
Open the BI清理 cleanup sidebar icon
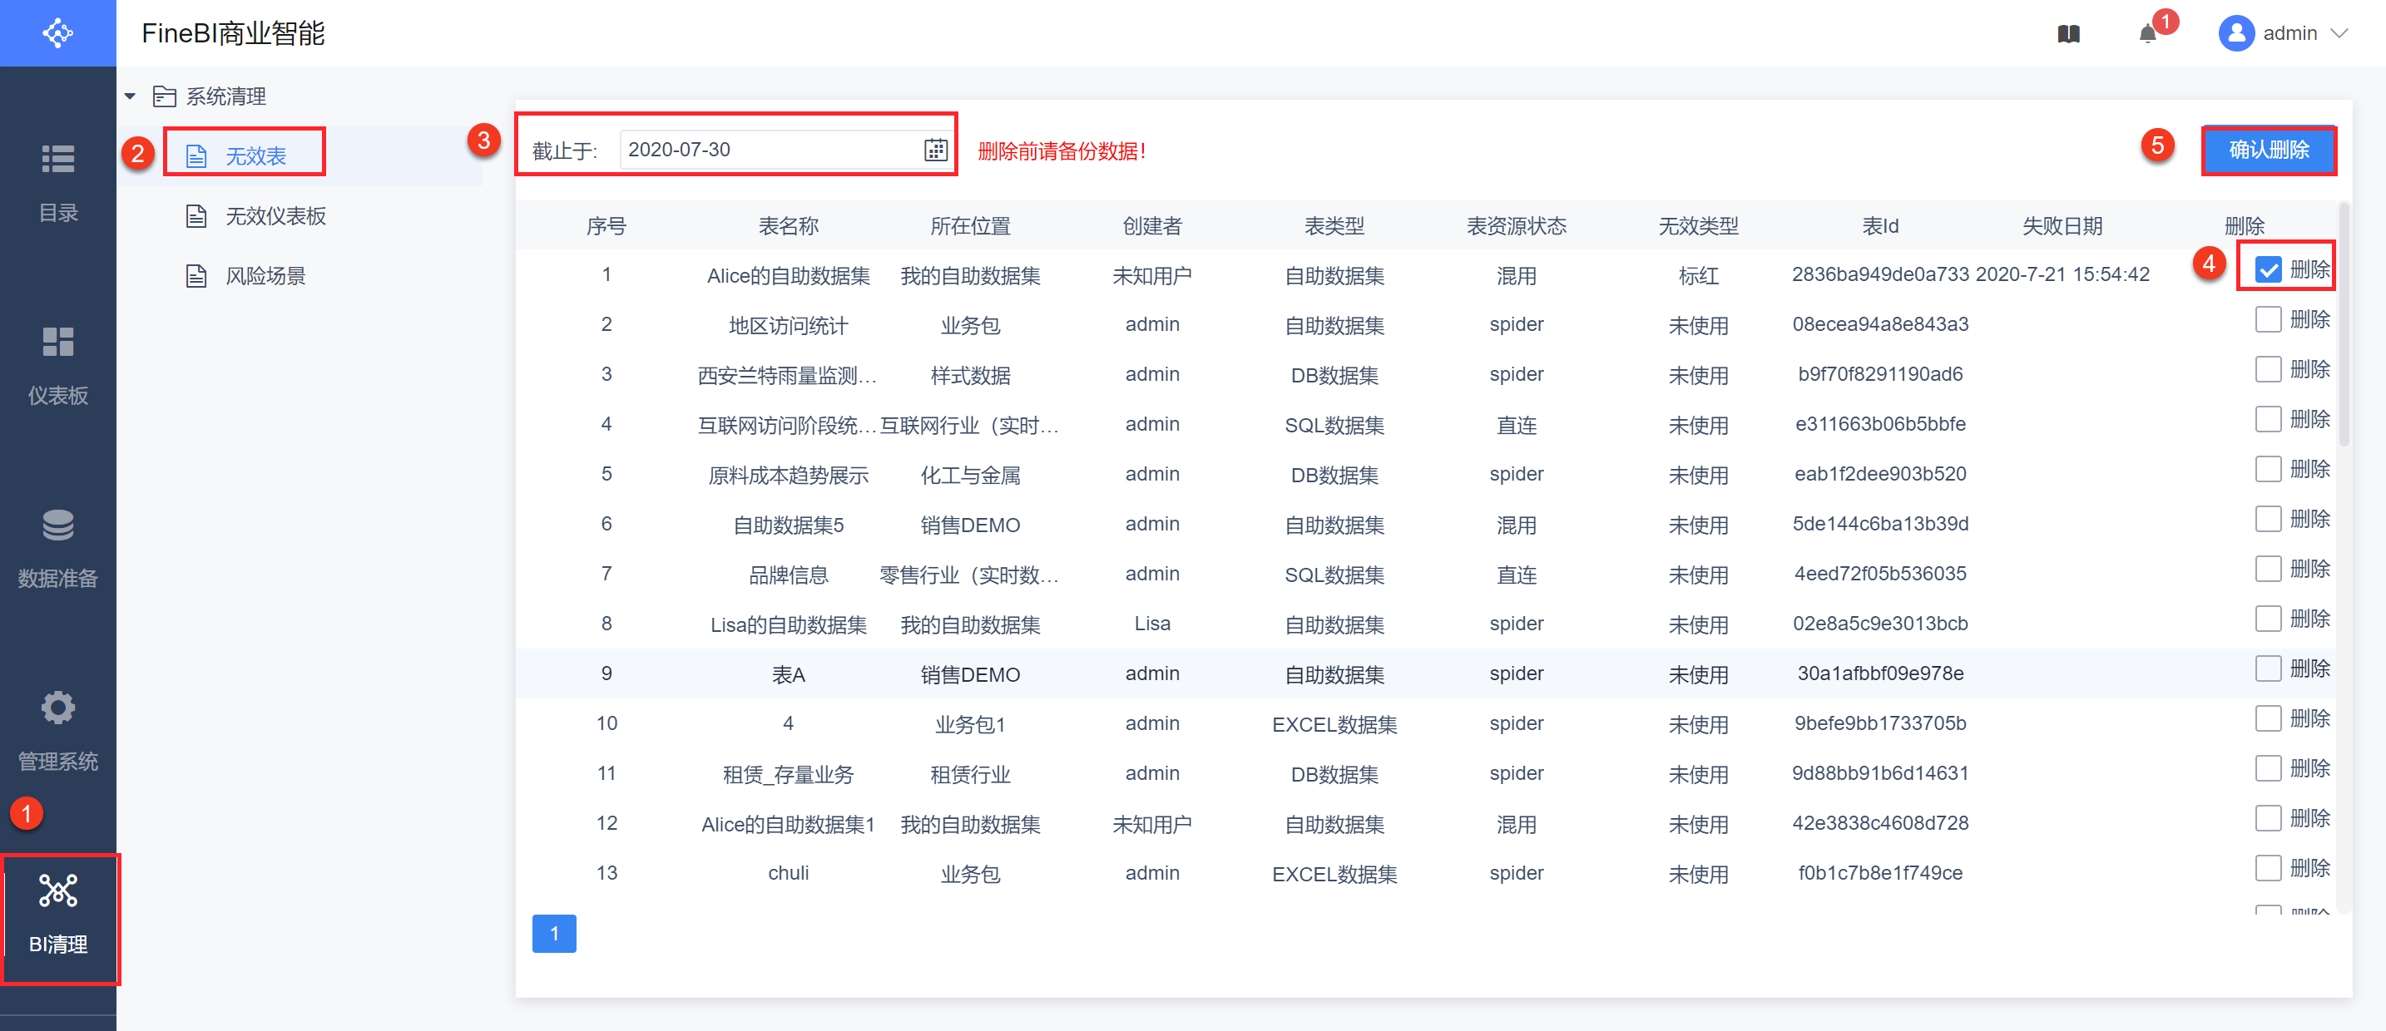point(58,891)
